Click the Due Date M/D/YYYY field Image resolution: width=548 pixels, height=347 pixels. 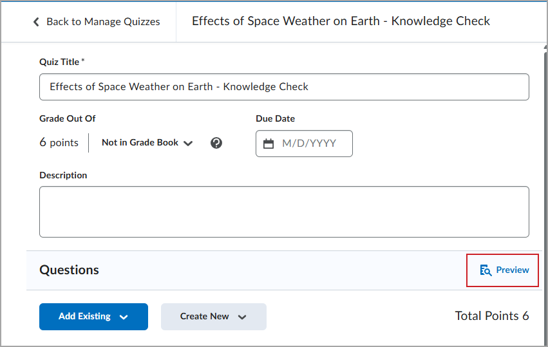pyautogui.click(x=304, y=144)
